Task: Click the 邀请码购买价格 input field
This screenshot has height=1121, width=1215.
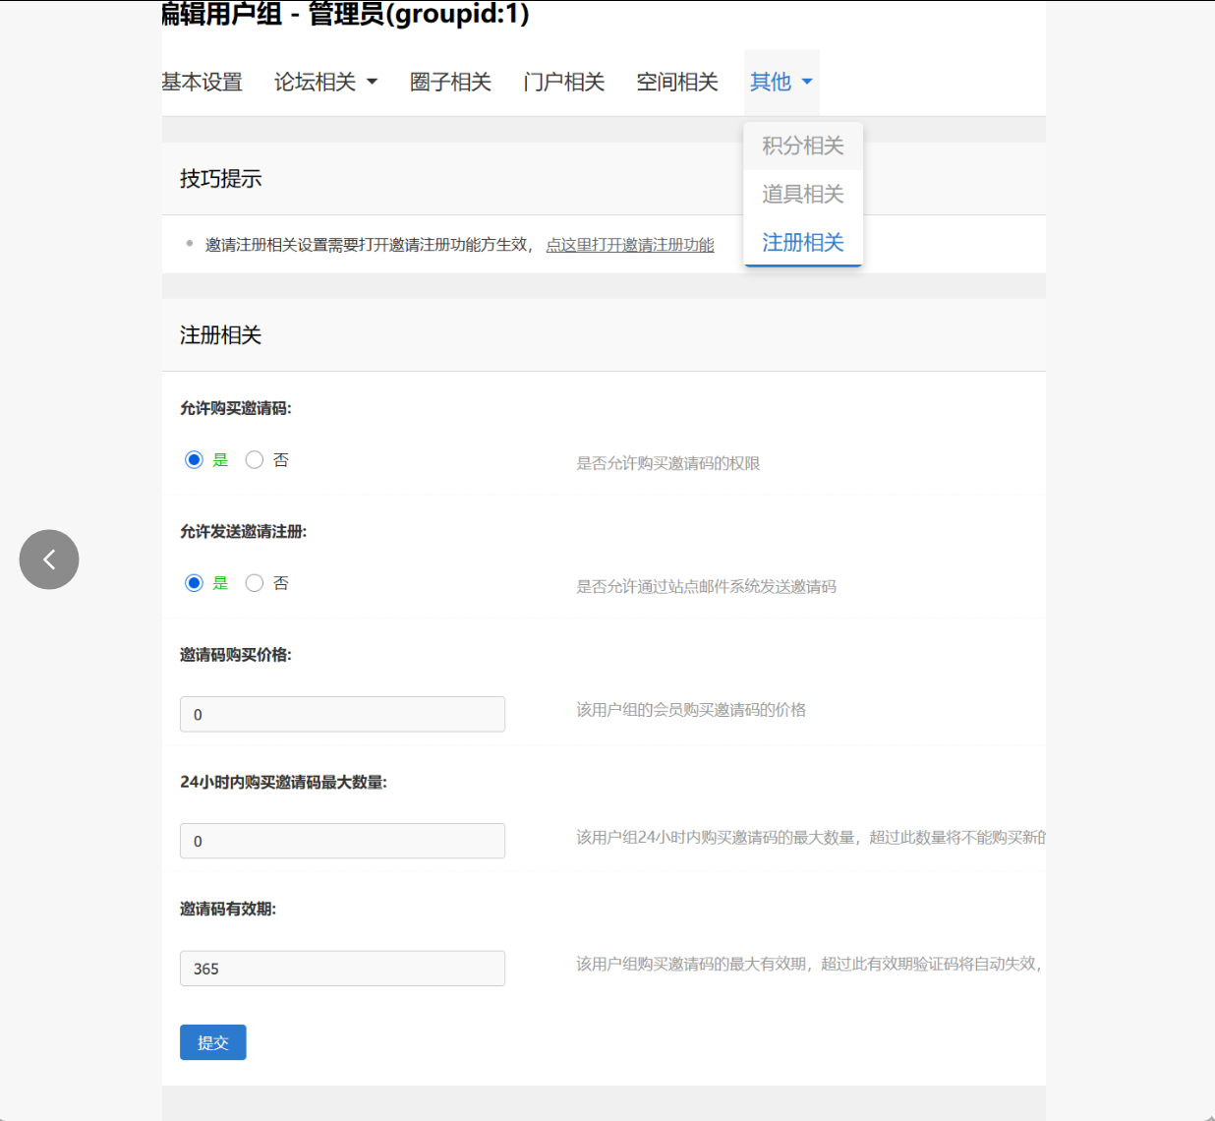Action: pos(342,714)
